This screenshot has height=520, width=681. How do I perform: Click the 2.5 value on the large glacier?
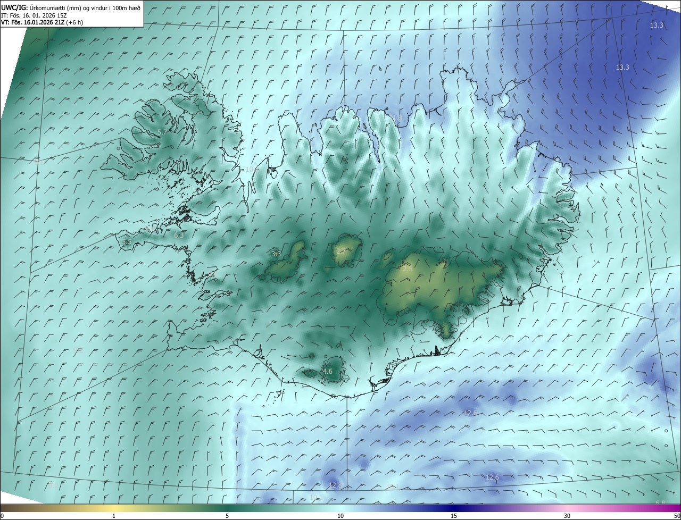(408, 270)
